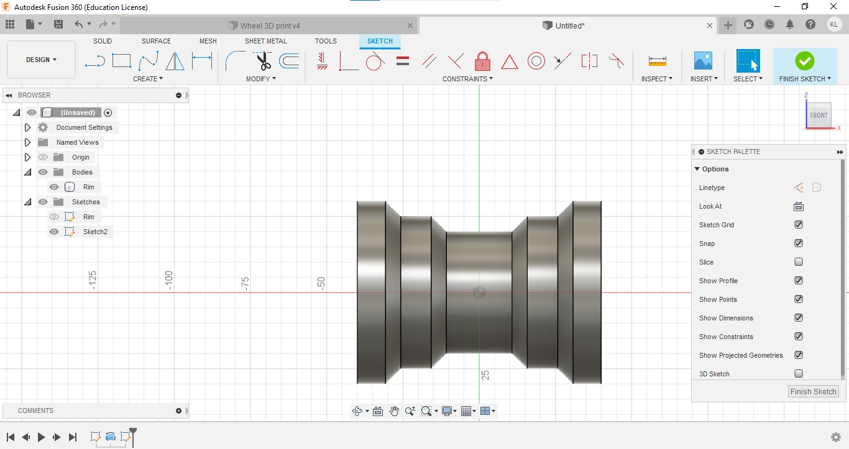Image resolution: width=849 pixels, height=449 pixels.
Task: Apply the Perpendicular constraint
Action: click(x=456, y=61)
